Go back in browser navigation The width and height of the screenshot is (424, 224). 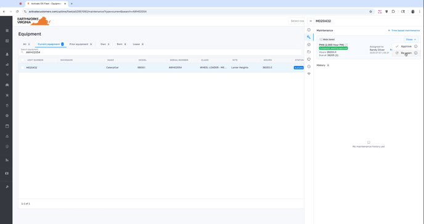(4, 12)
